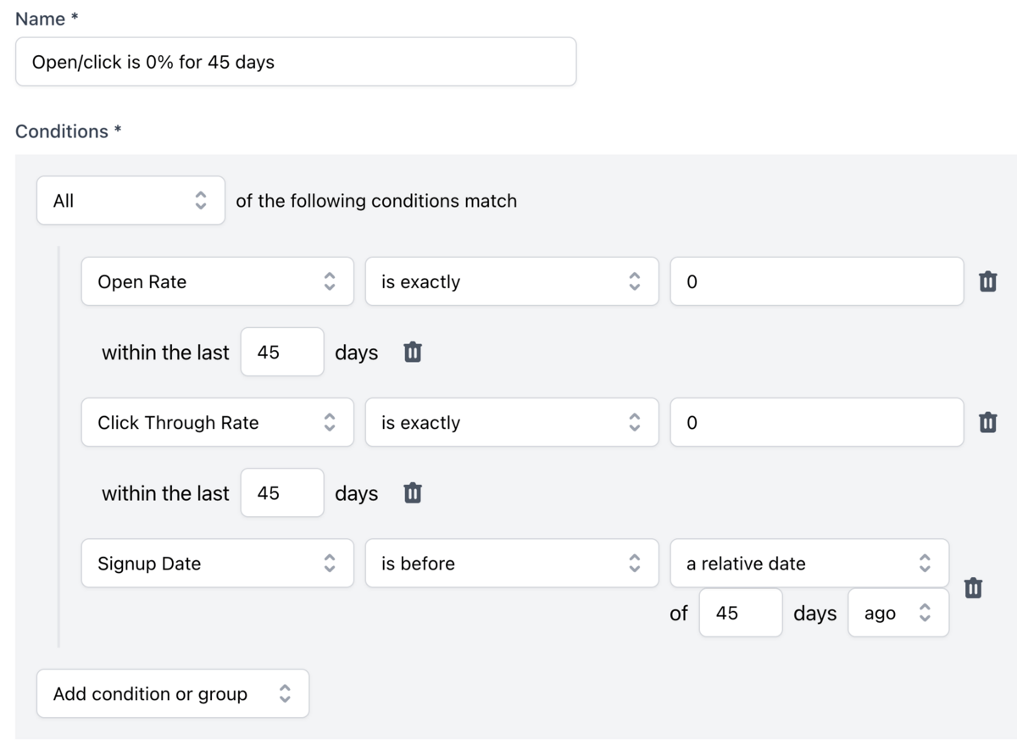Edit the Signup Date relative days number
This screenshot has height=756, width=1017.
point(740,614)
